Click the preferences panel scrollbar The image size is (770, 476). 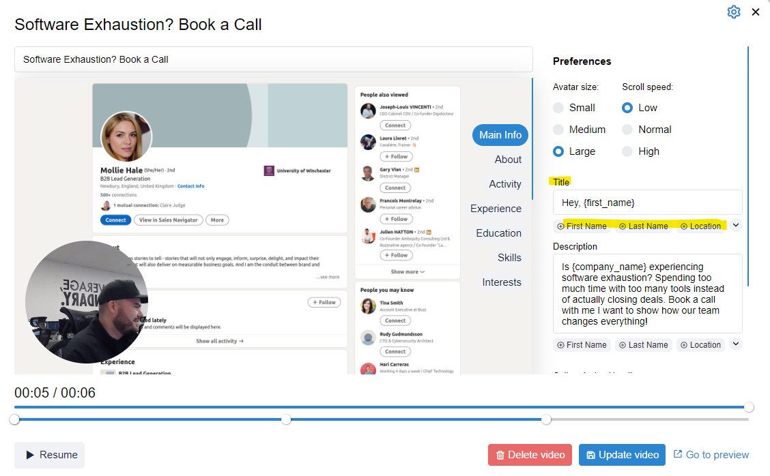748,166
